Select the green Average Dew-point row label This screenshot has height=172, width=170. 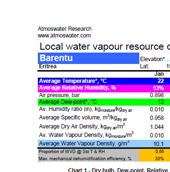[68, 102]
